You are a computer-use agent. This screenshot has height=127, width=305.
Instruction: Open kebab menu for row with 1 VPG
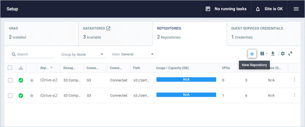point(294,95)
